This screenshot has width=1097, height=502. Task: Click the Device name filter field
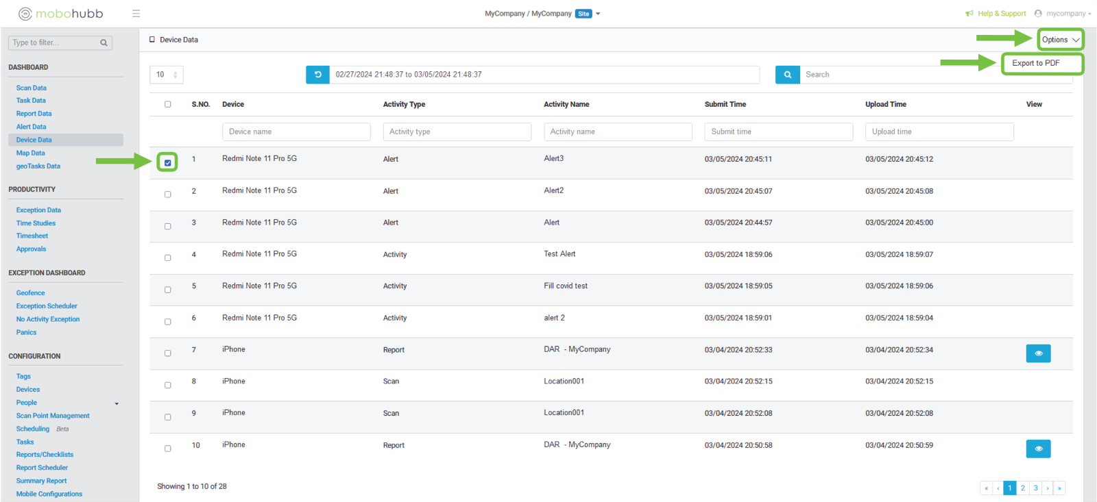coord(296,131)
